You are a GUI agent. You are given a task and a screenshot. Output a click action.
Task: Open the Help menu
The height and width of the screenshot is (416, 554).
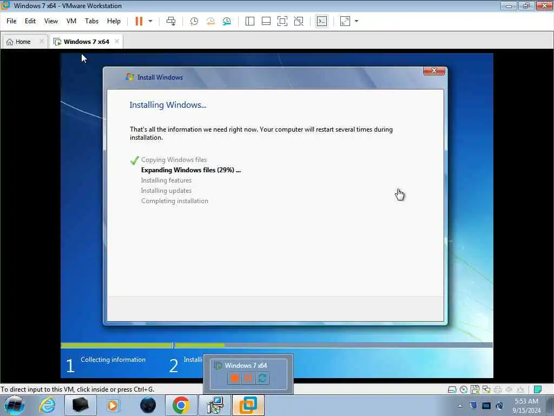tap(114, 21)
